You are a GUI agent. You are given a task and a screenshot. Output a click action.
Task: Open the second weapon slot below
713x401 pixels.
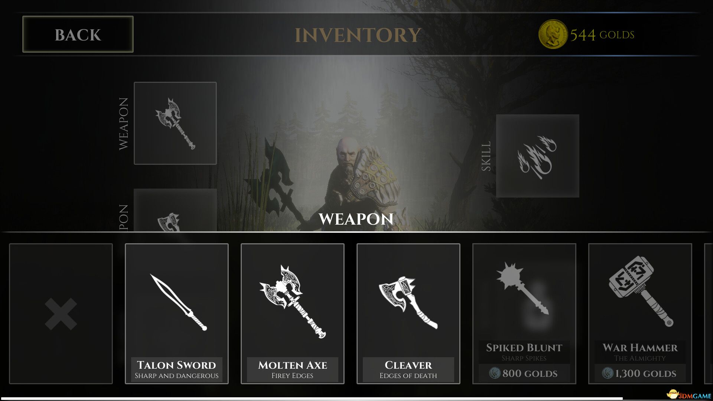pyautogui.click(x=175, y=210)
